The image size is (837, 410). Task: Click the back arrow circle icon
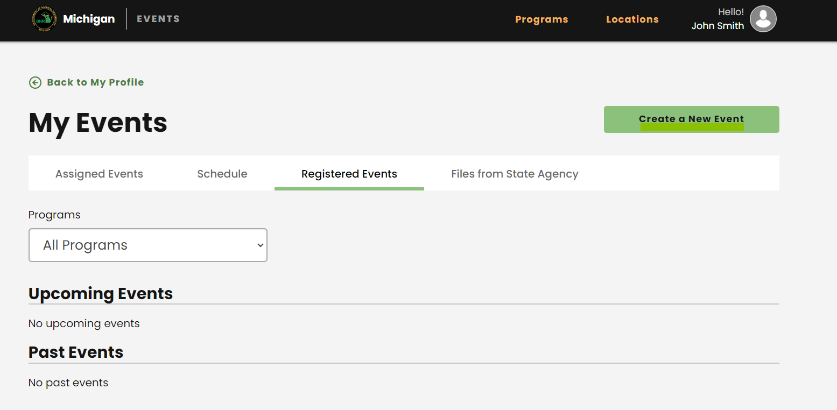tap(35, 82)
